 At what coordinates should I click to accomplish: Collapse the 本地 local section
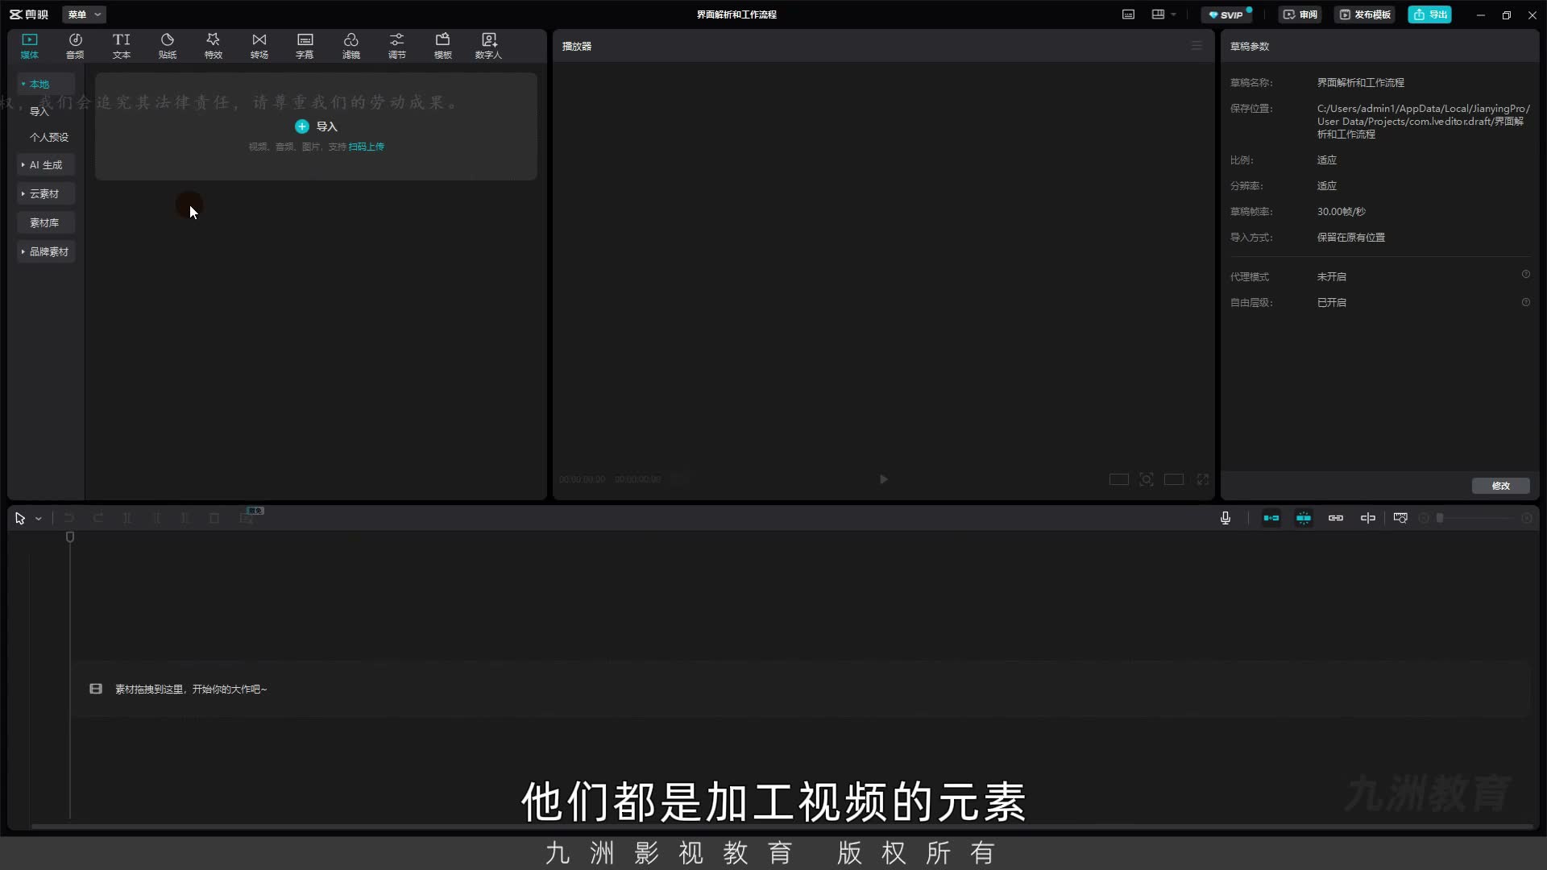(x=46, y=84)
